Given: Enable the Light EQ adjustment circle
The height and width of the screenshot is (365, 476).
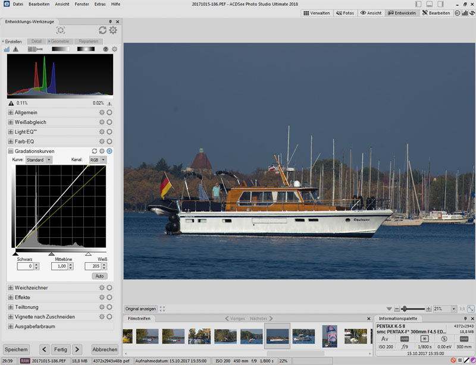Looking at the screenshot, I should (109, 131).
